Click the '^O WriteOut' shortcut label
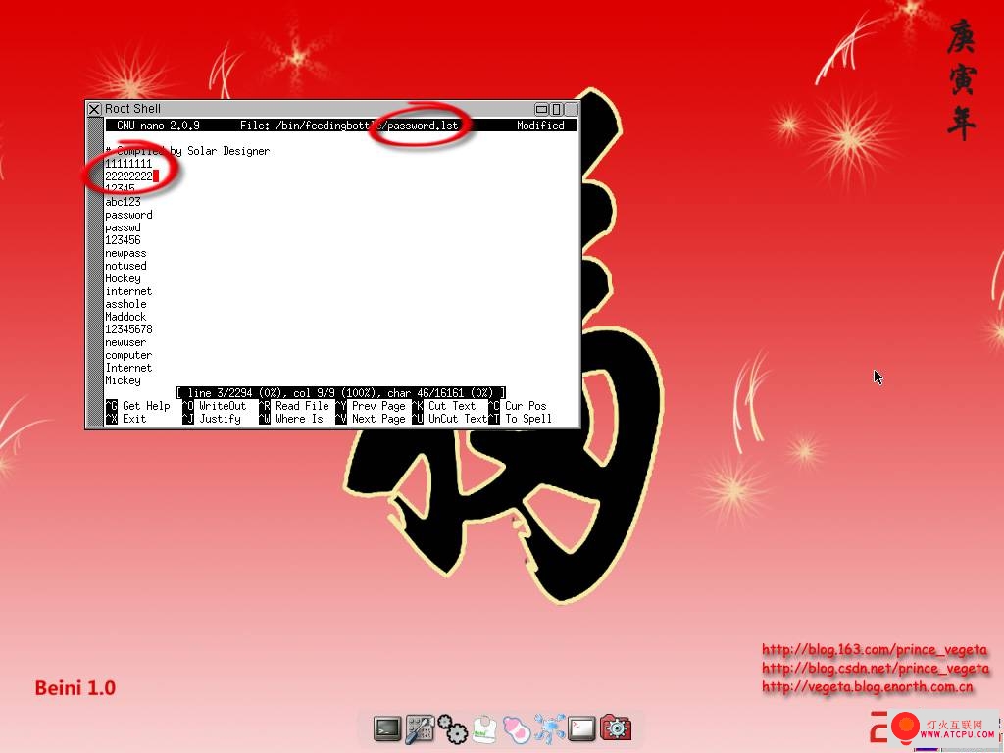Viewport: 1004px width, 753px height. [215, 405]
